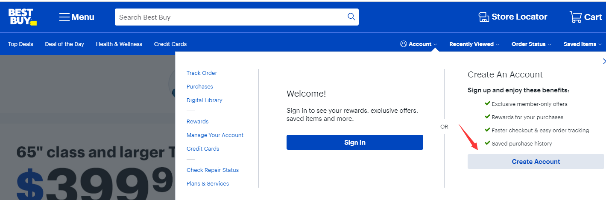Click the search magnifying glass icon
Viewport: 606px width, 200px height.
coord(351,17)
